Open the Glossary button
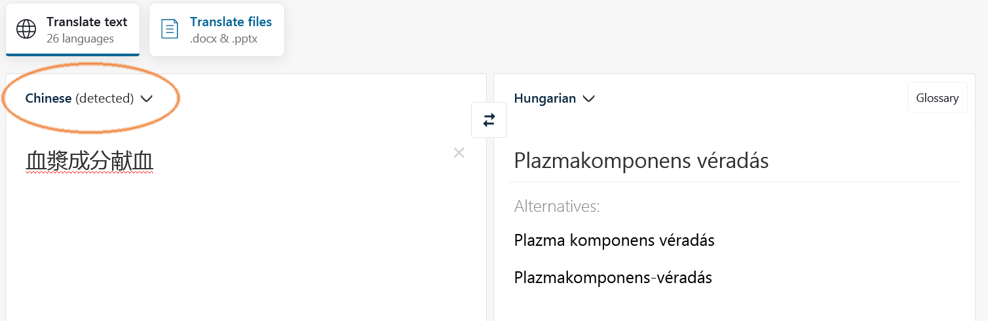The width and height of the screenshot is (988, 321). click(x=937, y=98)
